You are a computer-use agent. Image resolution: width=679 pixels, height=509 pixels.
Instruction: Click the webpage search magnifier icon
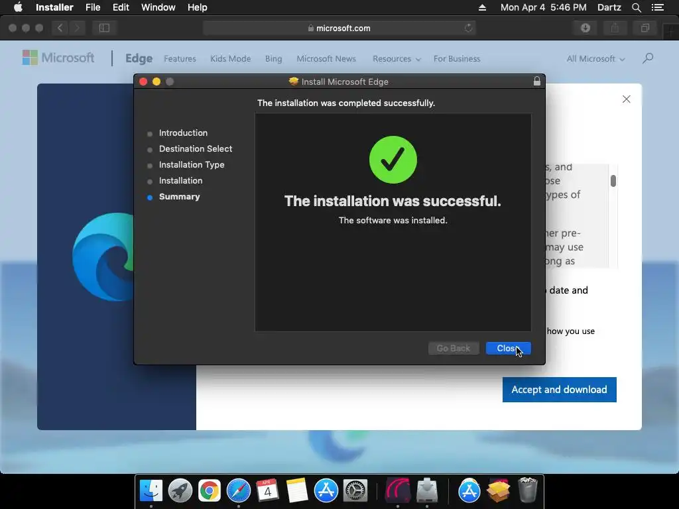(648, 58)
